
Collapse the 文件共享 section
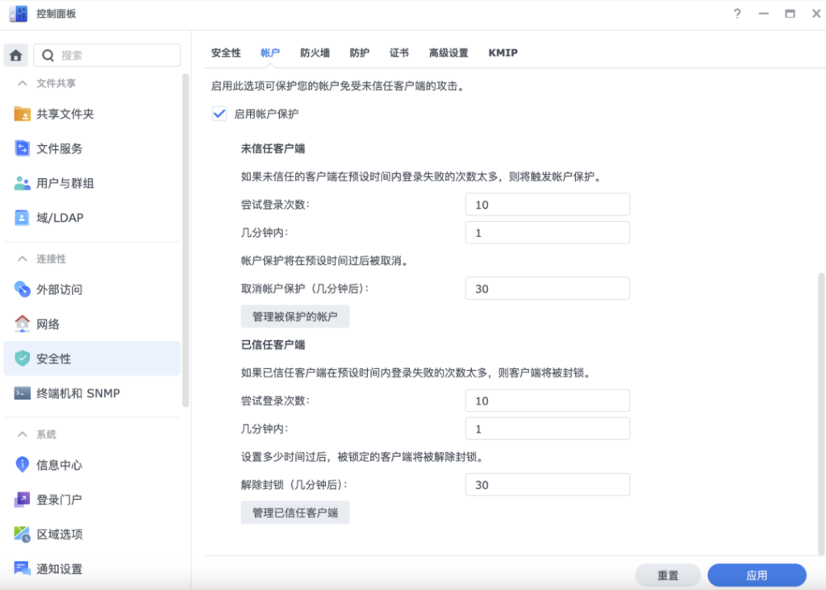[23, 83]
